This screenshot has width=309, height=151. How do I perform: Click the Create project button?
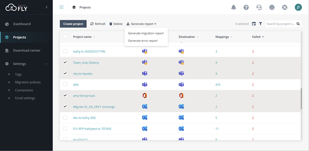click(x=73, y=24)
